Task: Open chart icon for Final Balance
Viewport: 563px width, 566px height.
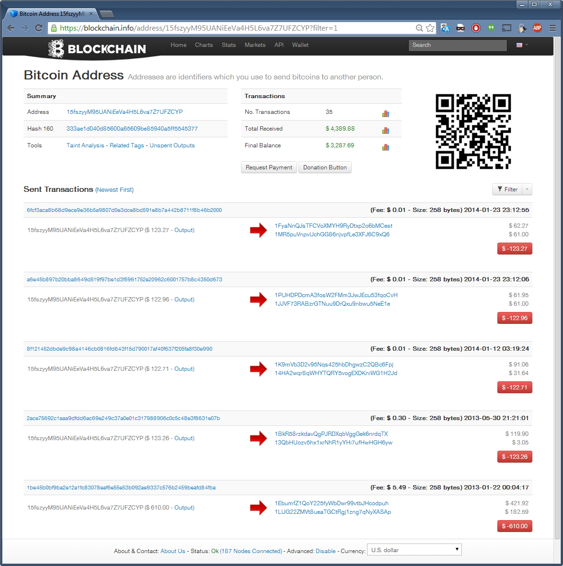Action: (385, 147)
